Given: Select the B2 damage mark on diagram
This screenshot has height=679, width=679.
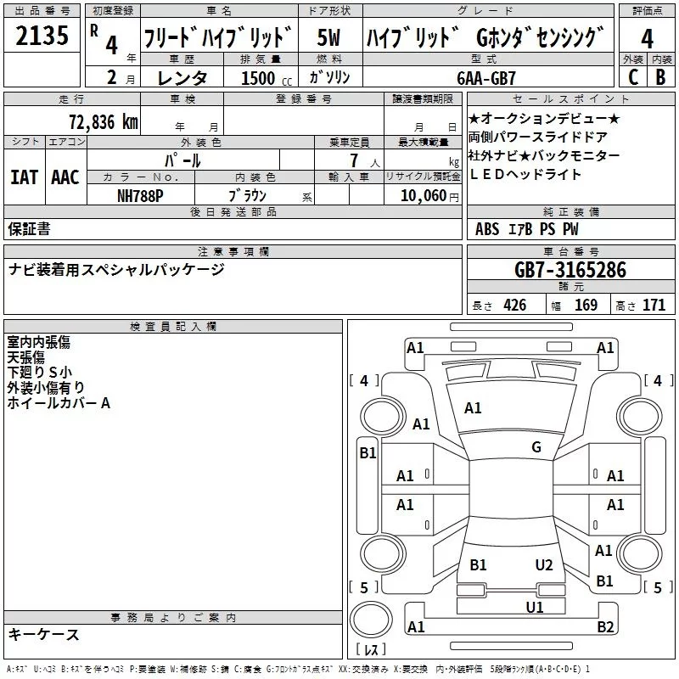Looking at the screenshot, I should 605,627.
